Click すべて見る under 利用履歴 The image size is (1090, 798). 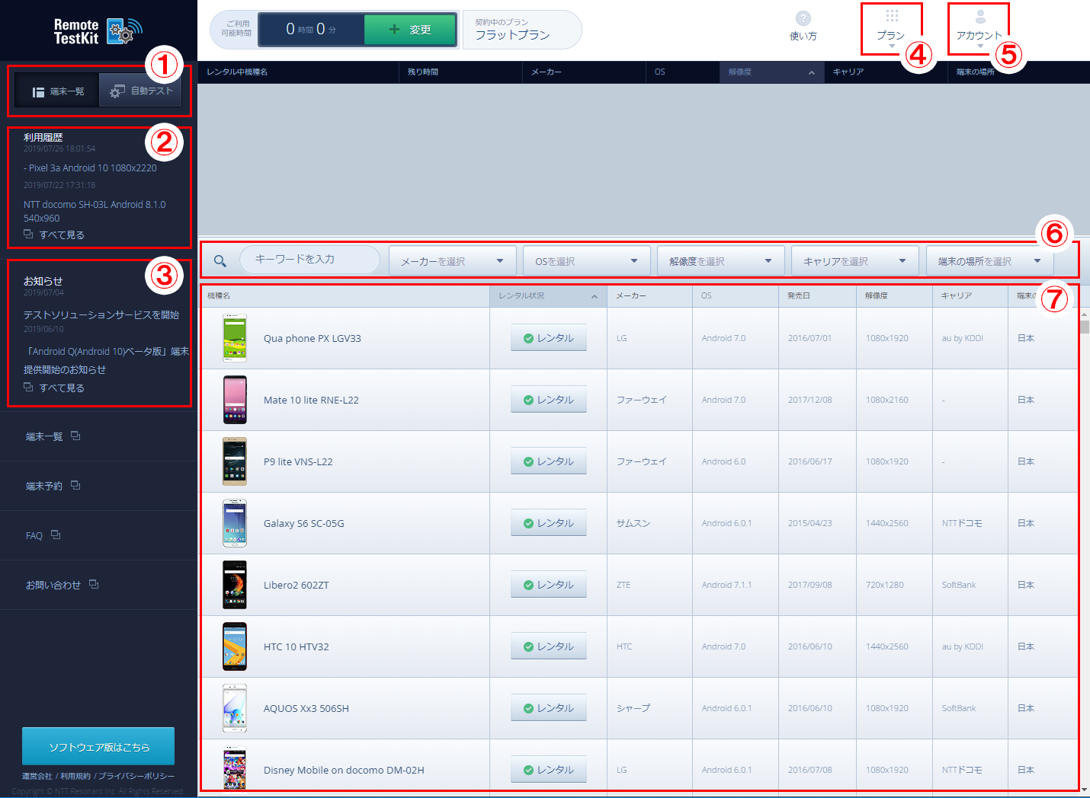[x=62, y=235]
